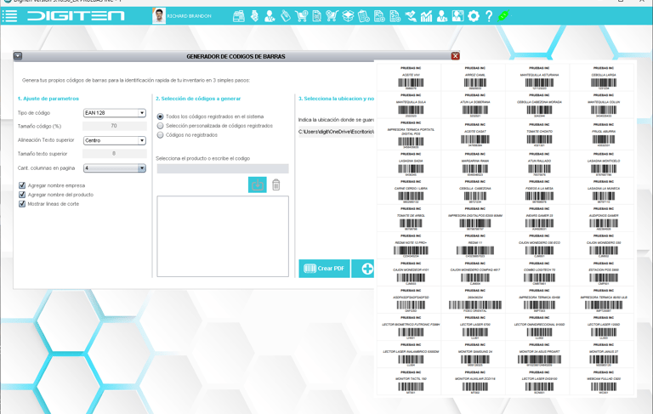Click the Crear PDF button

[x=324, y=269]
